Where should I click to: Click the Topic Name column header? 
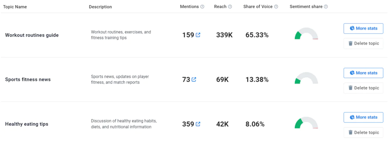coord(15,7)
